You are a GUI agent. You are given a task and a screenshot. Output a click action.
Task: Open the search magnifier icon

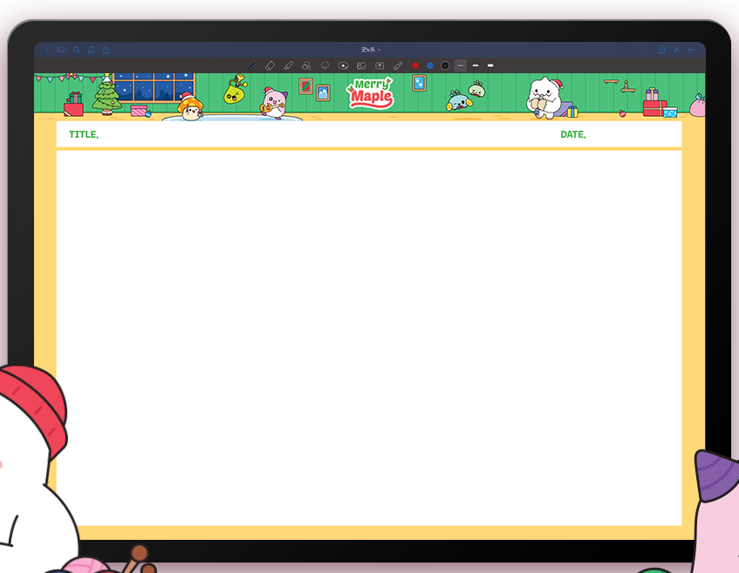pos(77,50)
